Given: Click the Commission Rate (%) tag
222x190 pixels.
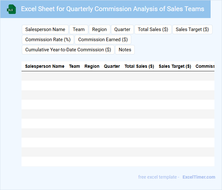Looking at the screenshot, I should [x=48, y=40].
